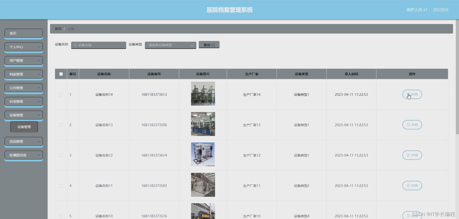Expand the 档案管理 sidebar menu
459x219 pixels.
[24, 74]
